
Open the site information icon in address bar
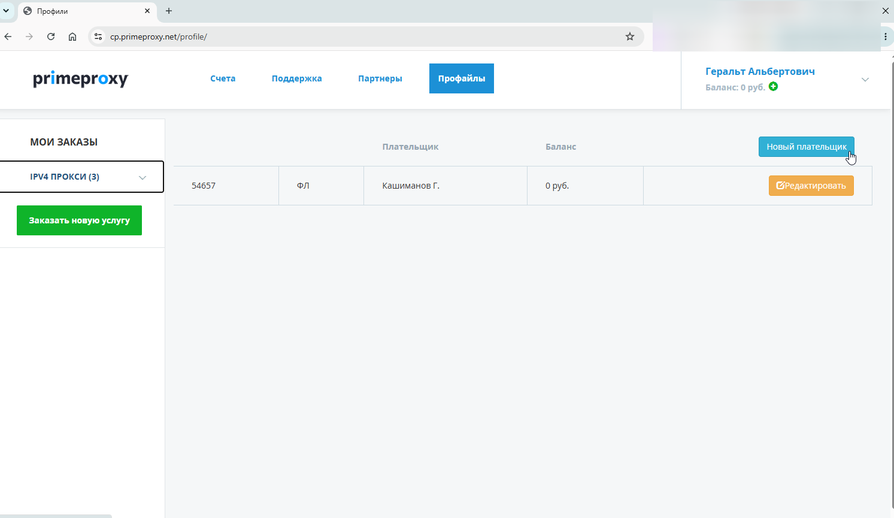click(x=99, y=37)
